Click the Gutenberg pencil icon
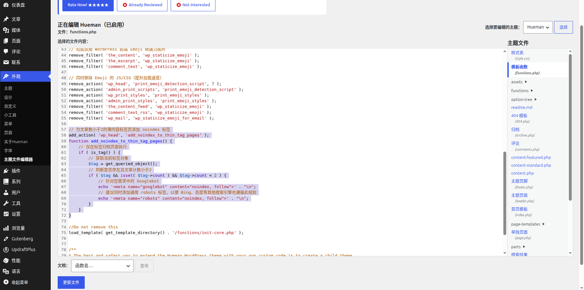 coord(6,239)
